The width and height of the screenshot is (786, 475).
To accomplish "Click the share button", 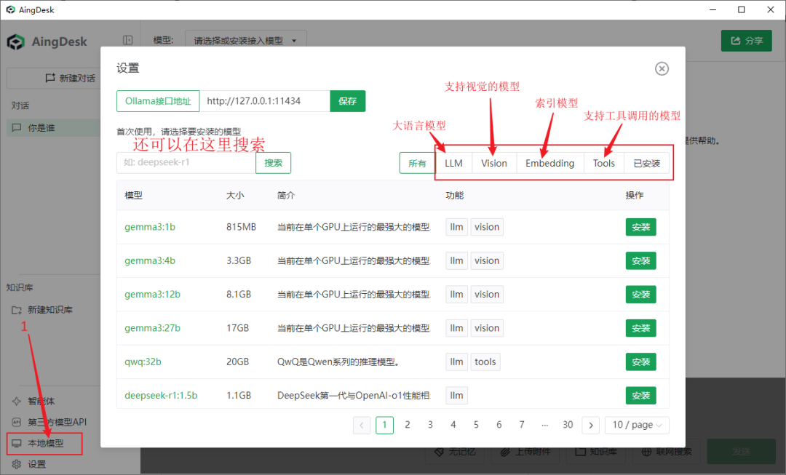I will (747, 41).
